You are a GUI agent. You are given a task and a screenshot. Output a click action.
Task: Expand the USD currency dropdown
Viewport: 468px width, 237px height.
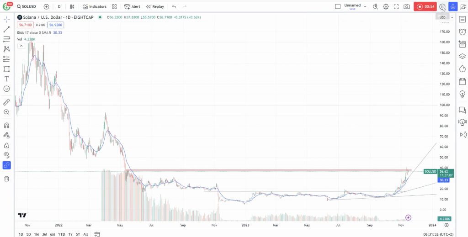click(x=446, y=17)
